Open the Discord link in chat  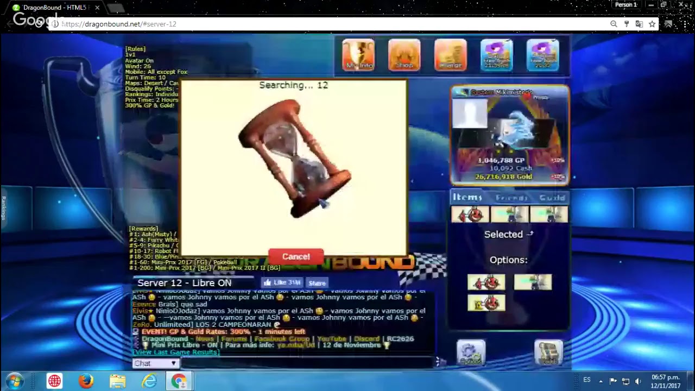[x=367, y=339]
